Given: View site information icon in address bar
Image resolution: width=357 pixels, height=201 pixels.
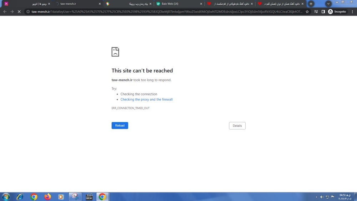Looking at the screenshot, I should click(28, 12).
